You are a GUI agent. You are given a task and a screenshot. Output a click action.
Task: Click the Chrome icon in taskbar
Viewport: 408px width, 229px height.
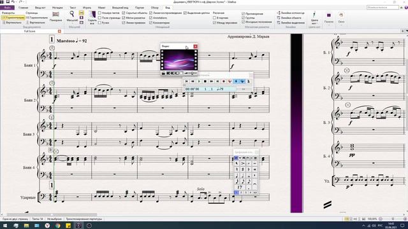point(58,225)
